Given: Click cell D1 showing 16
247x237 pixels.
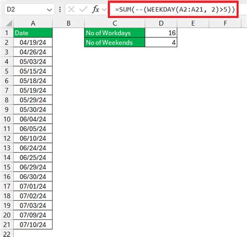Looking at the screenshot, I should pos(161,33).
